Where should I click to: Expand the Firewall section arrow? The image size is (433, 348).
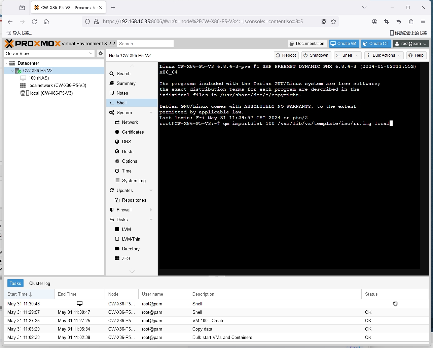[151, 210]
